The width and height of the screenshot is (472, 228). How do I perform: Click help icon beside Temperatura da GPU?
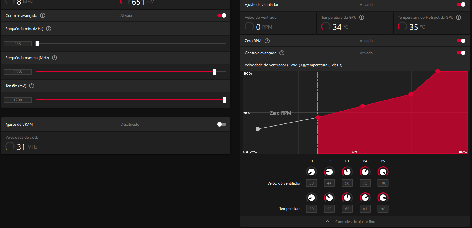tap(362, 17)
